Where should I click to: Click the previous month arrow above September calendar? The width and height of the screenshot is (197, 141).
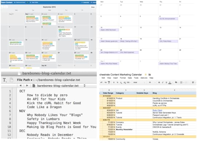coord(2,7)
